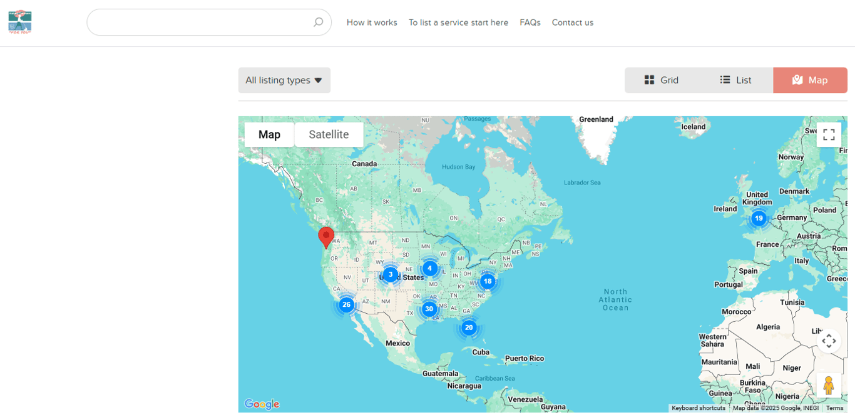The width and height of the screenshot is (855, 420).
Task: Show the standard Map layer
Action: (269, 134)
